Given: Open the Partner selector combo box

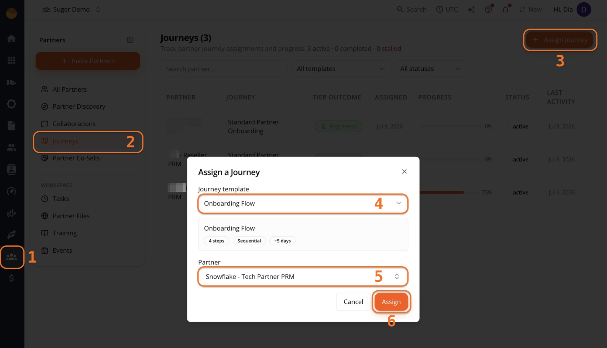Looking at the screenshot, I should [x=303, y=276].
